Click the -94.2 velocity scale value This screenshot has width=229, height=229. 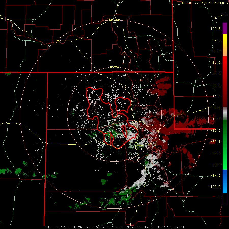pos(216,175)
